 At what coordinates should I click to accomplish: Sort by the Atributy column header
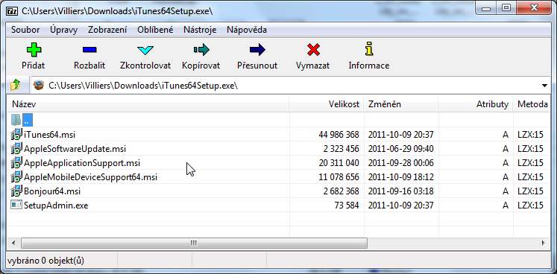476,104
